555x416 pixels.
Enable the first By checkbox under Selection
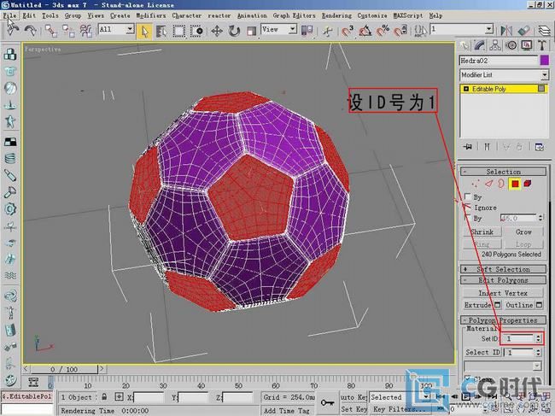pos(468,196)
